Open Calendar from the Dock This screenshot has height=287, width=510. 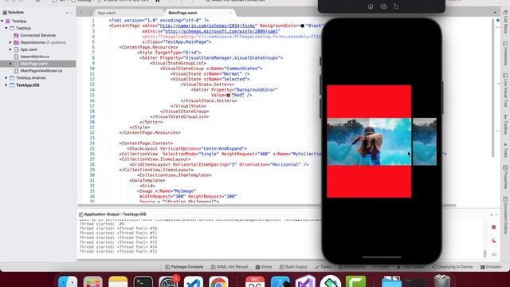point(255,281)
